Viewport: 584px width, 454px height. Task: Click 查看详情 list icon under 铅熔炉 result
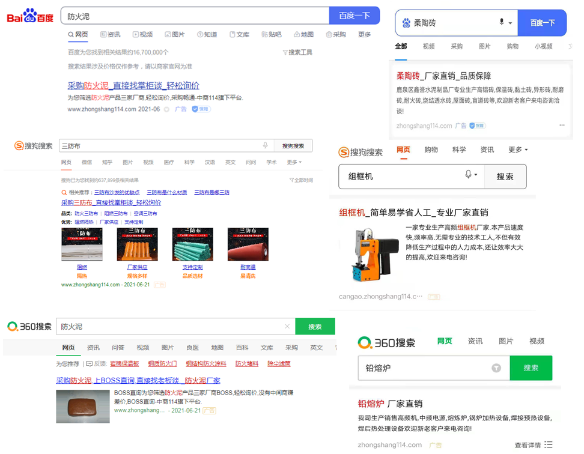[x=548, y=445]
